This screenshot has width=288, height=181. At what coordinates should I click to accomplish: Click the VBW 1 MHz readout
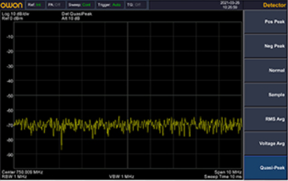pos(121,177)
